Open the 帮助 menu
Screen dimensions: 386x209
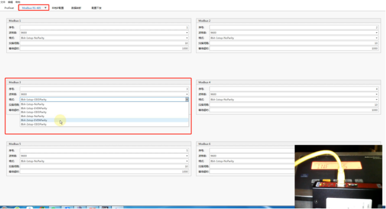tap(18, 2)
